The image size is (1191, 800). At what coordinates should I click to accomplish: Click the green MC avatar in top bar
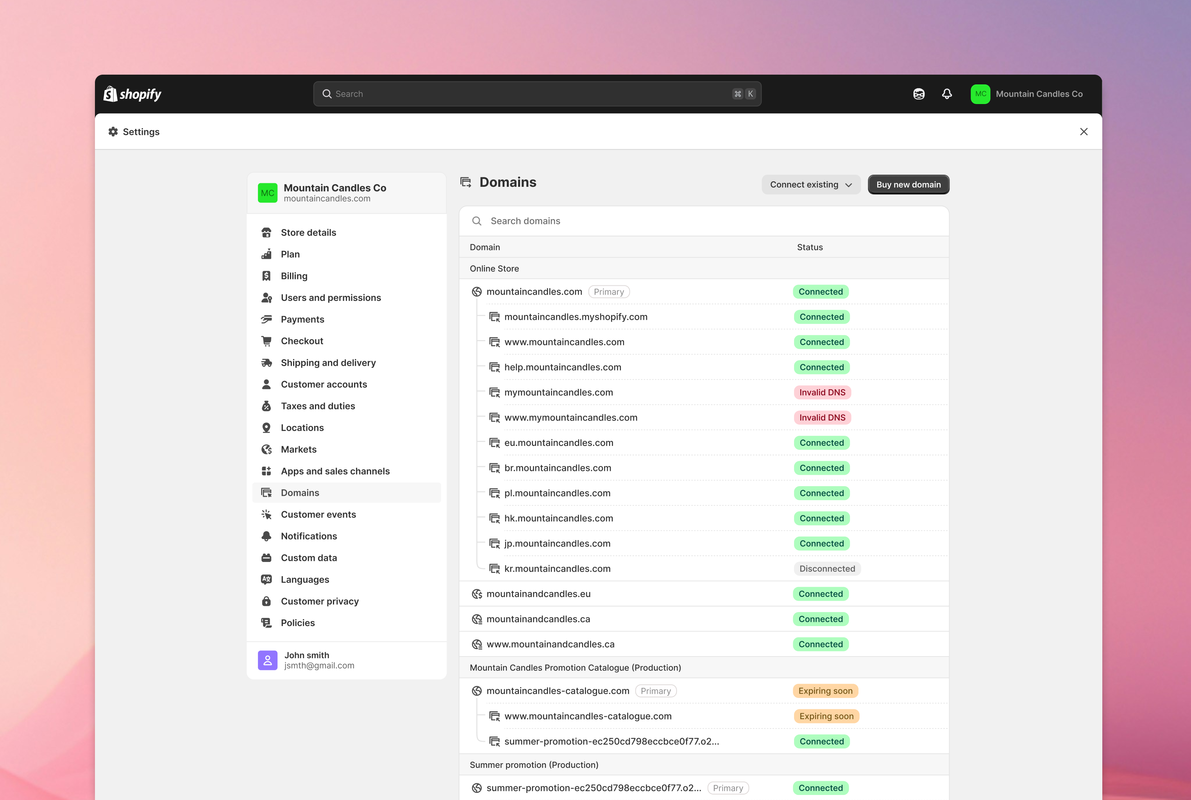click(x=980, y=94)
